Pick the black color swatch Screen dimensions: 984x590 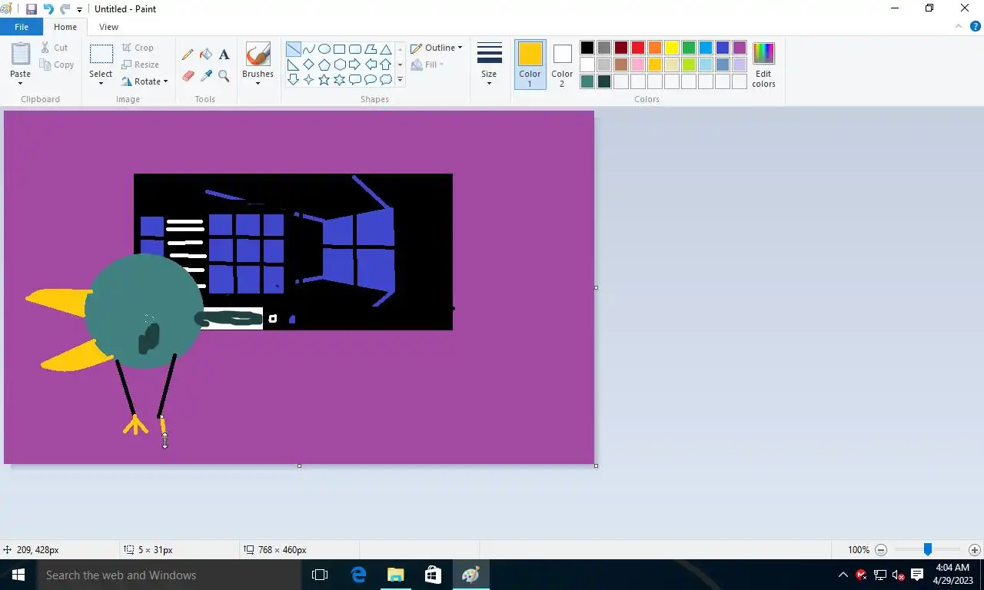(587, 48)
